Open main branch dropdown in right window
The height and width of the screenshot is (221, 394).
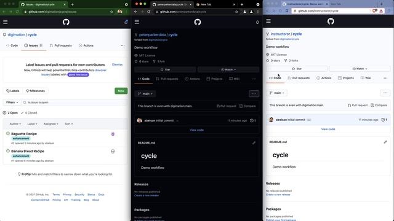[x=276, y=93]
